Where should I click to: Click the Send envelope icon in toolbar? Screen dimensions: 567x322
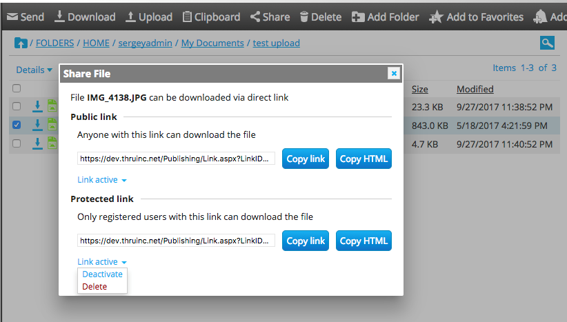(x=12, y=17)
